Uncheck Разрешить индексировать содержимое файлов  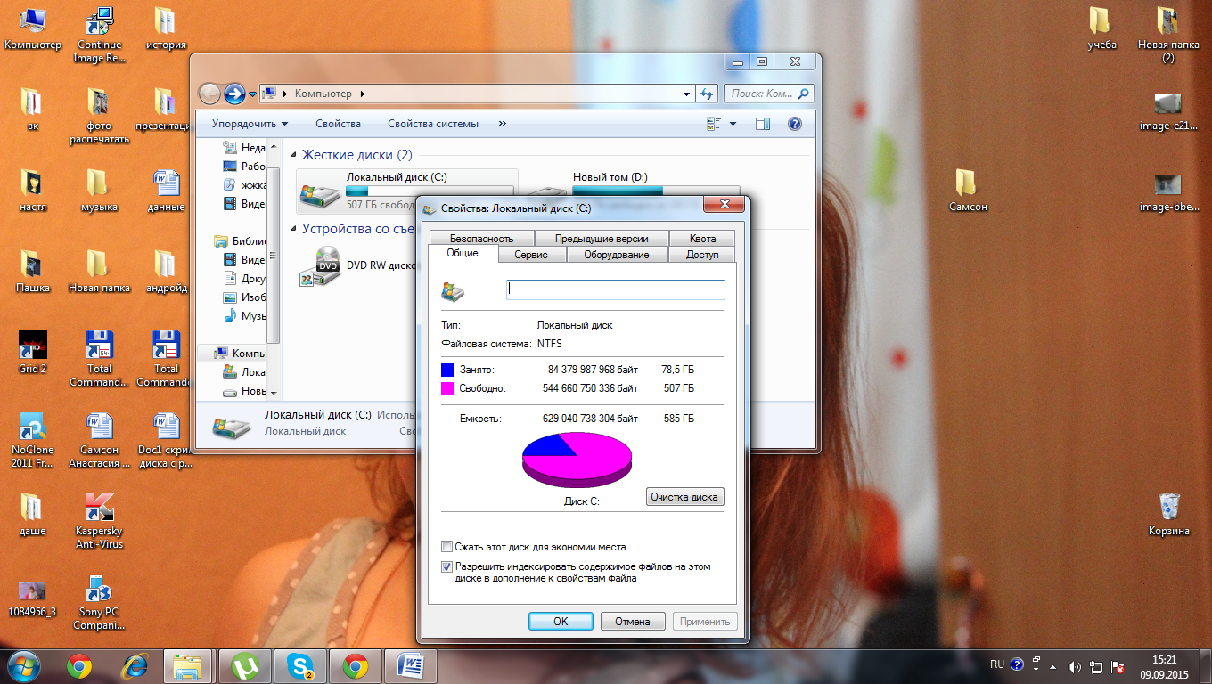point(447,566)
